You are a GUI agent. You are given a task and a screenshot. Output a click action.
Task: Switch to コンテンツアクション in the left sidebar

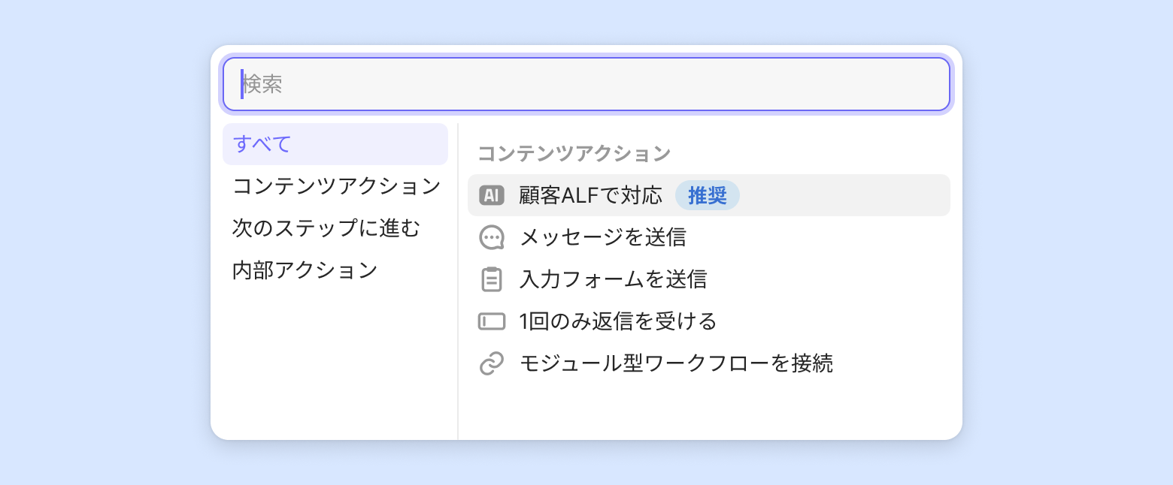pos(336,186)
